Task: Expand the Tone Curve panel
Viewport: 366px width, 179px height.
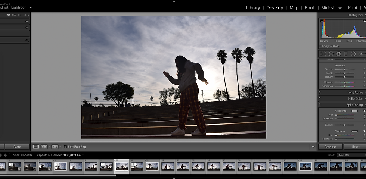Action: [x=365, y=92]
